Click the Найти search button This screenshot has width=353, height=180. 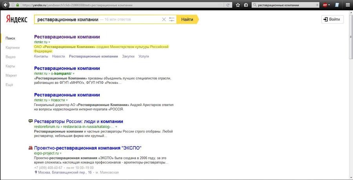[x=187, y=19]
